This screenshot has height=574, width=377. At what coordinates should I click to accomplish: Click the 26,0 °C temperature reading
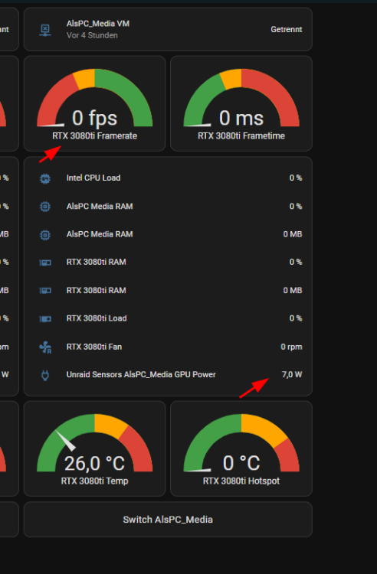pyautogui.click(x=94, y=464)
